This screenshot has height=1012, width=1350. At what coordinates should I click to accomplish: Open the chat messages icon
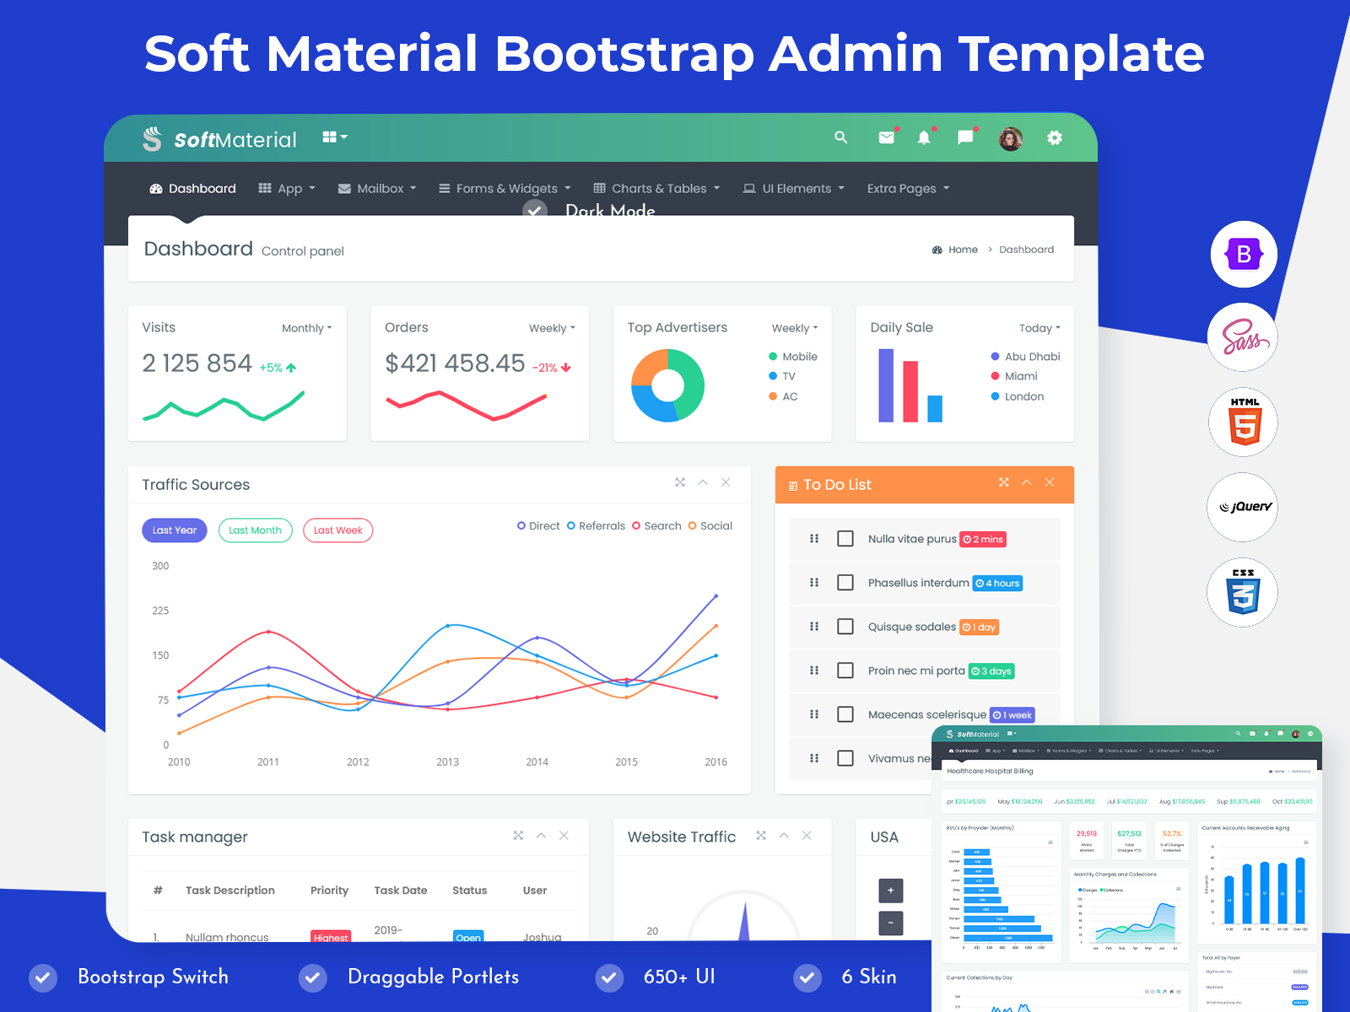(x=964, y=137)
